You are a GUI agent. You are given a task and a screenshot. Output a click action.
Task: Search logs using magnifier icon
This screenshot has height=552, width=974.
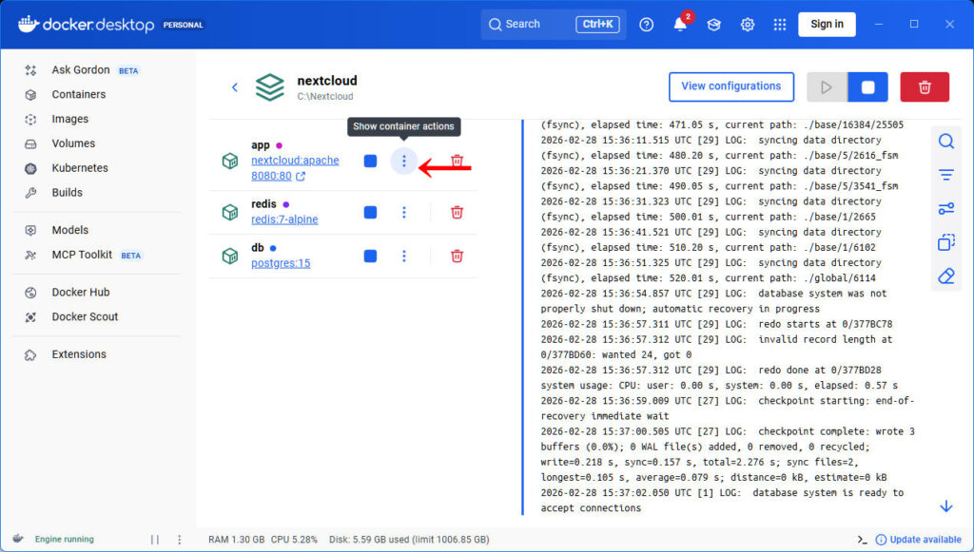coord(945,142)
